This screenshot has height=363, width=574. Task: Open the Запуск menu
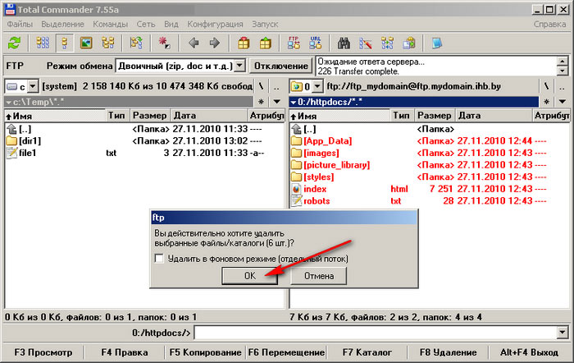pyautogui.click(x=265, y=24)
